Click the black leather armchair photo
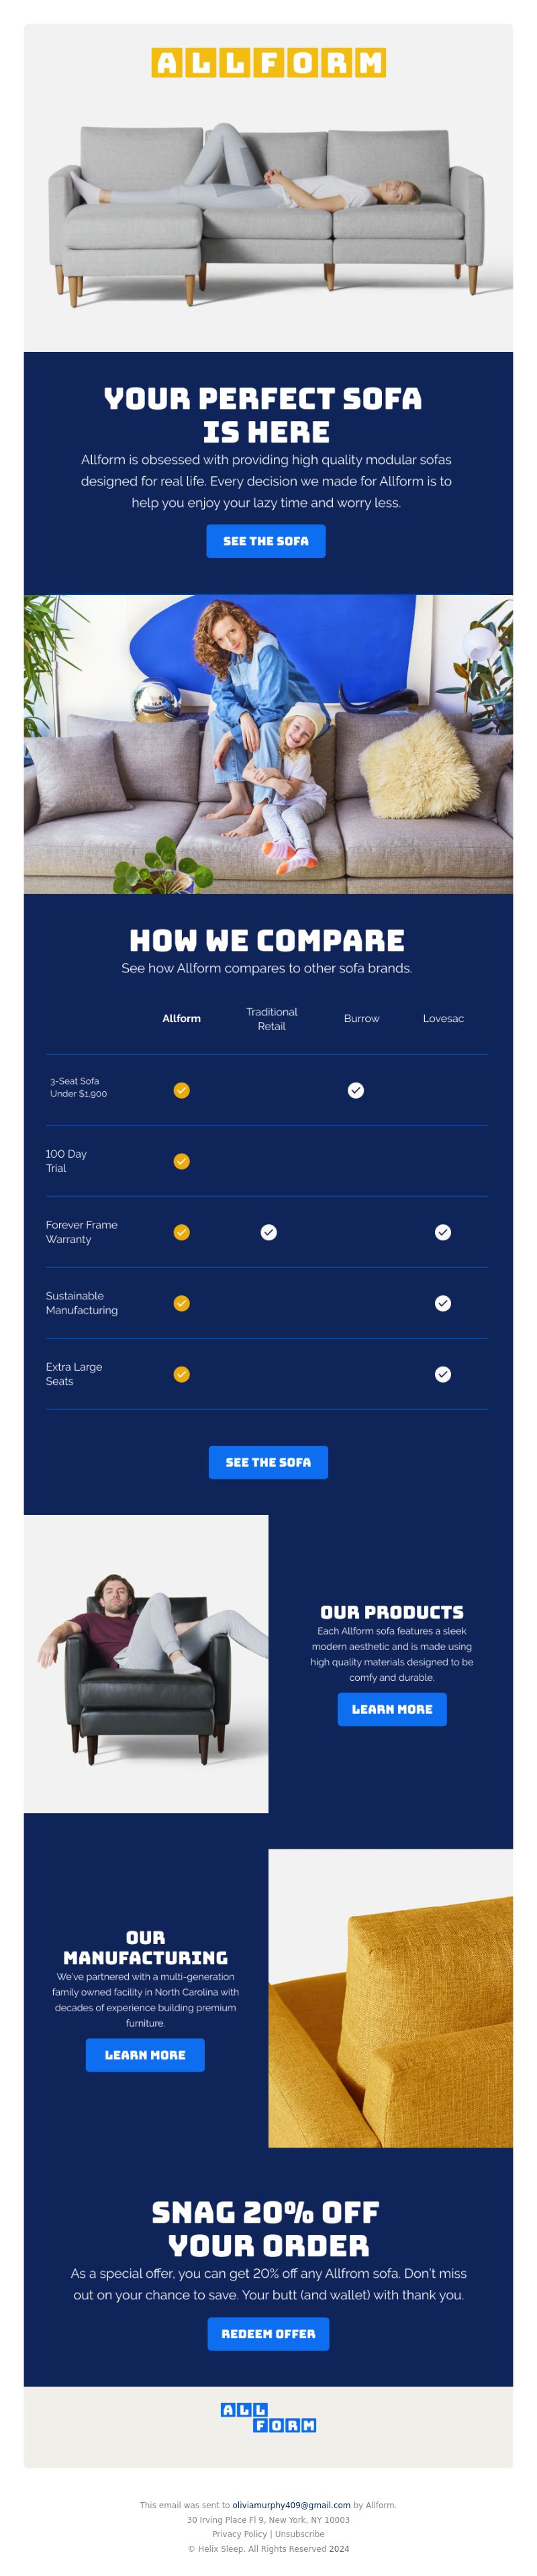The image size is (537, 2576). pos(146,1664)
